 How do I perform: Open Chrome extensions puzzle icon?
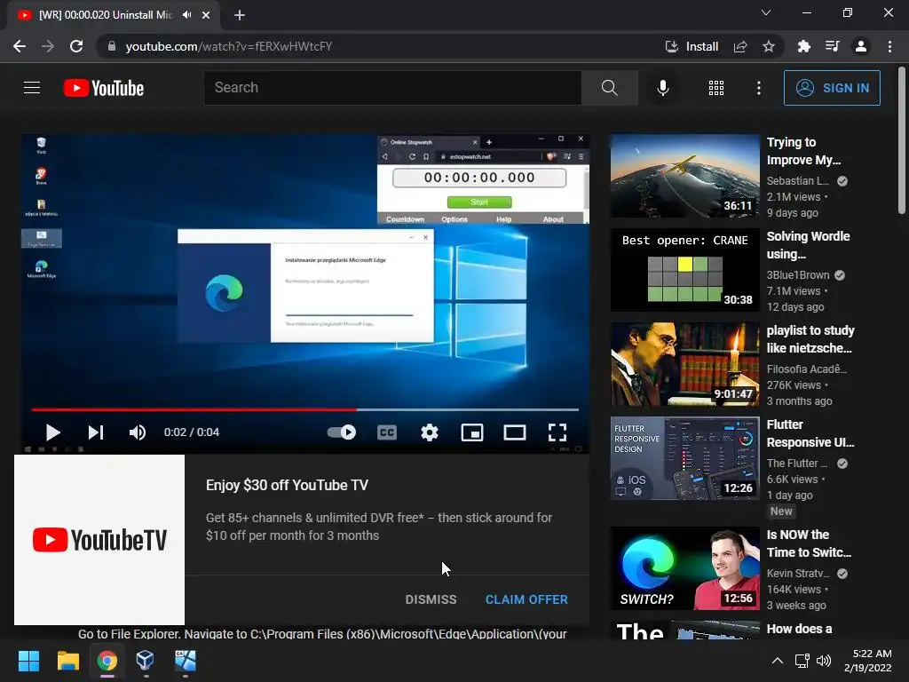803,46
